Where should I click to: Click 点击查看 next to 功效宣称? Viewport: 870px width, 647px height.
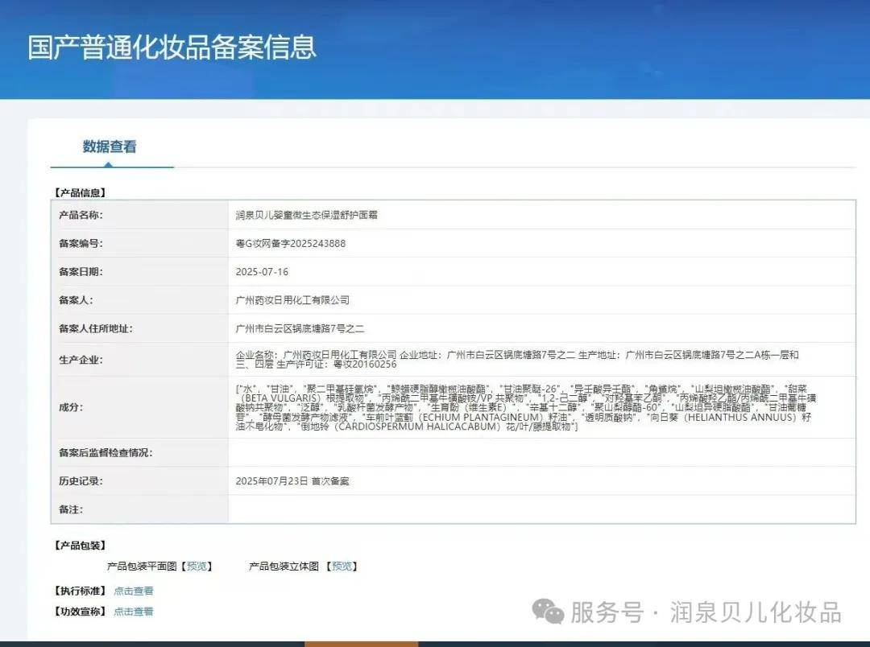pyautogui.click(x=134, y=612)
